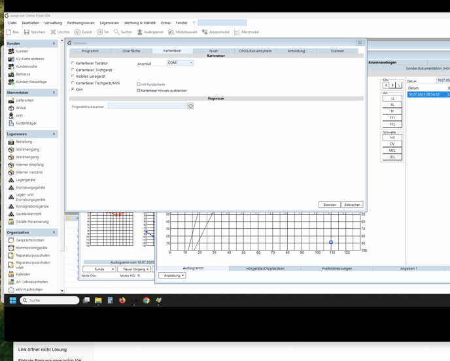Viewport: 450px width, 361px height.
Task: Click the refresh icon beside Fingerabdruckscanner
Action: tap(190, 106)
